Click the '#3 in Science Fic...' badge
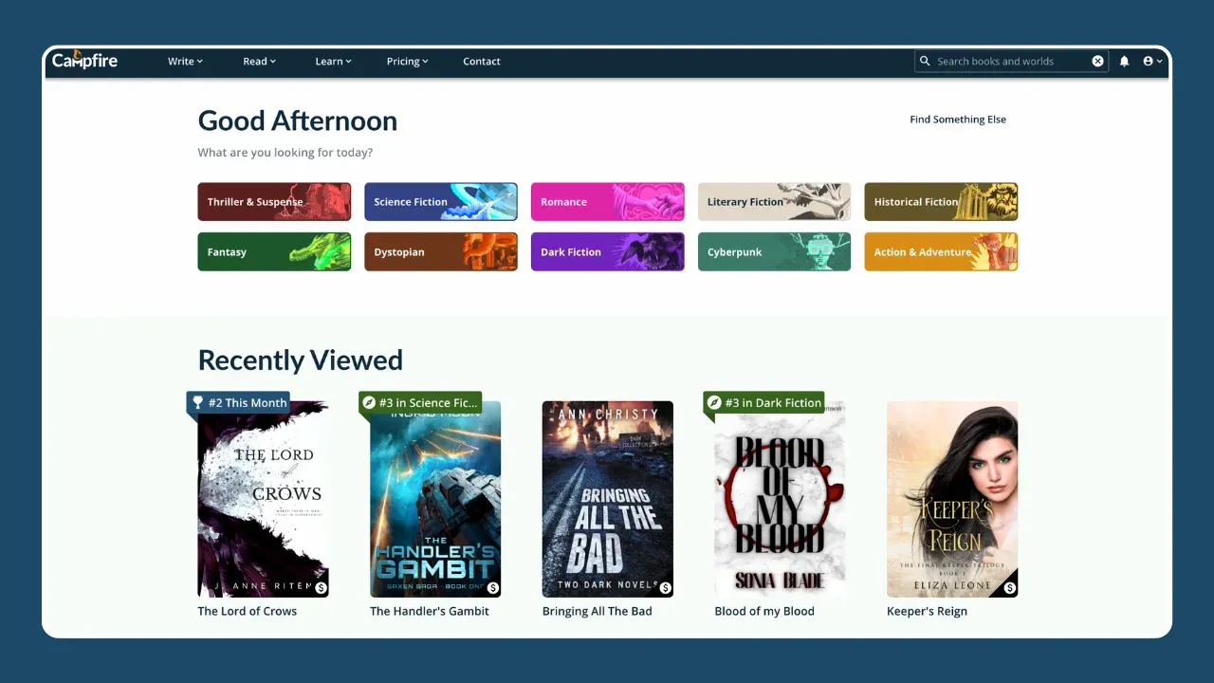1214x683 pixels. (x=421, y=402)
